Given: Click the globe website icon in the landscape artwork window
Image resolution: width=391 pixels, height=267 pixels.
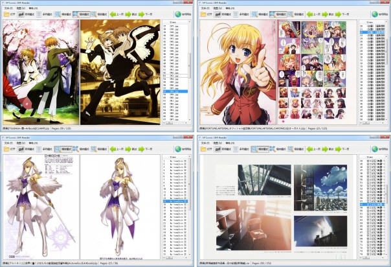Looking at the screenshot, I should pos(374,148).
